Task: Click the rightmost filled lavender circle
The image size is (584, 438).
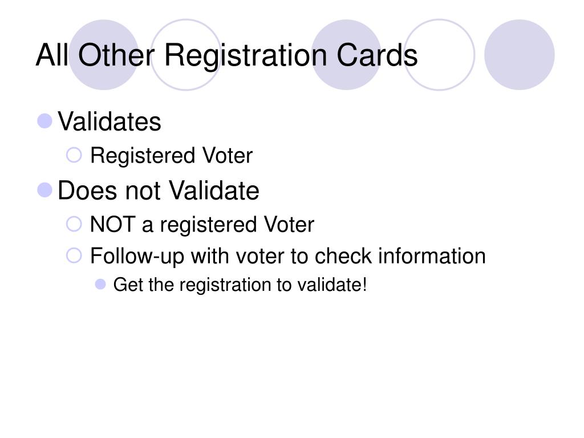Action: pyautogui.click(x=519, y=55)
